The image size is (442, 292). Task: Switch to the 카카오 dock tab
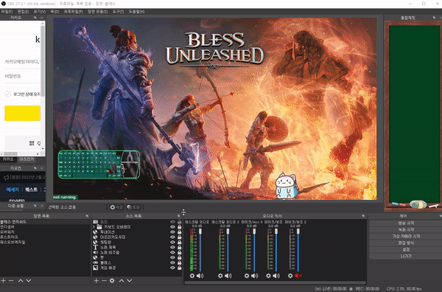(x=8, y=159)
